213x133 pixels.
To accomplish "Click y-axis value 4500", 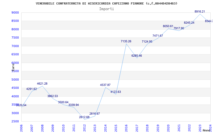I will click(x=15, y=88).
